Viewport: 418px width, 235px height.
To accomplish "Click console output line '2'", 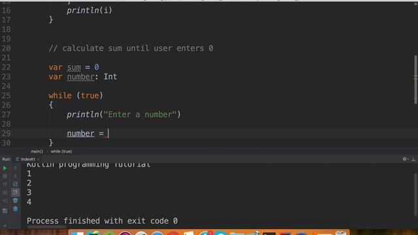I will point(29,183).
